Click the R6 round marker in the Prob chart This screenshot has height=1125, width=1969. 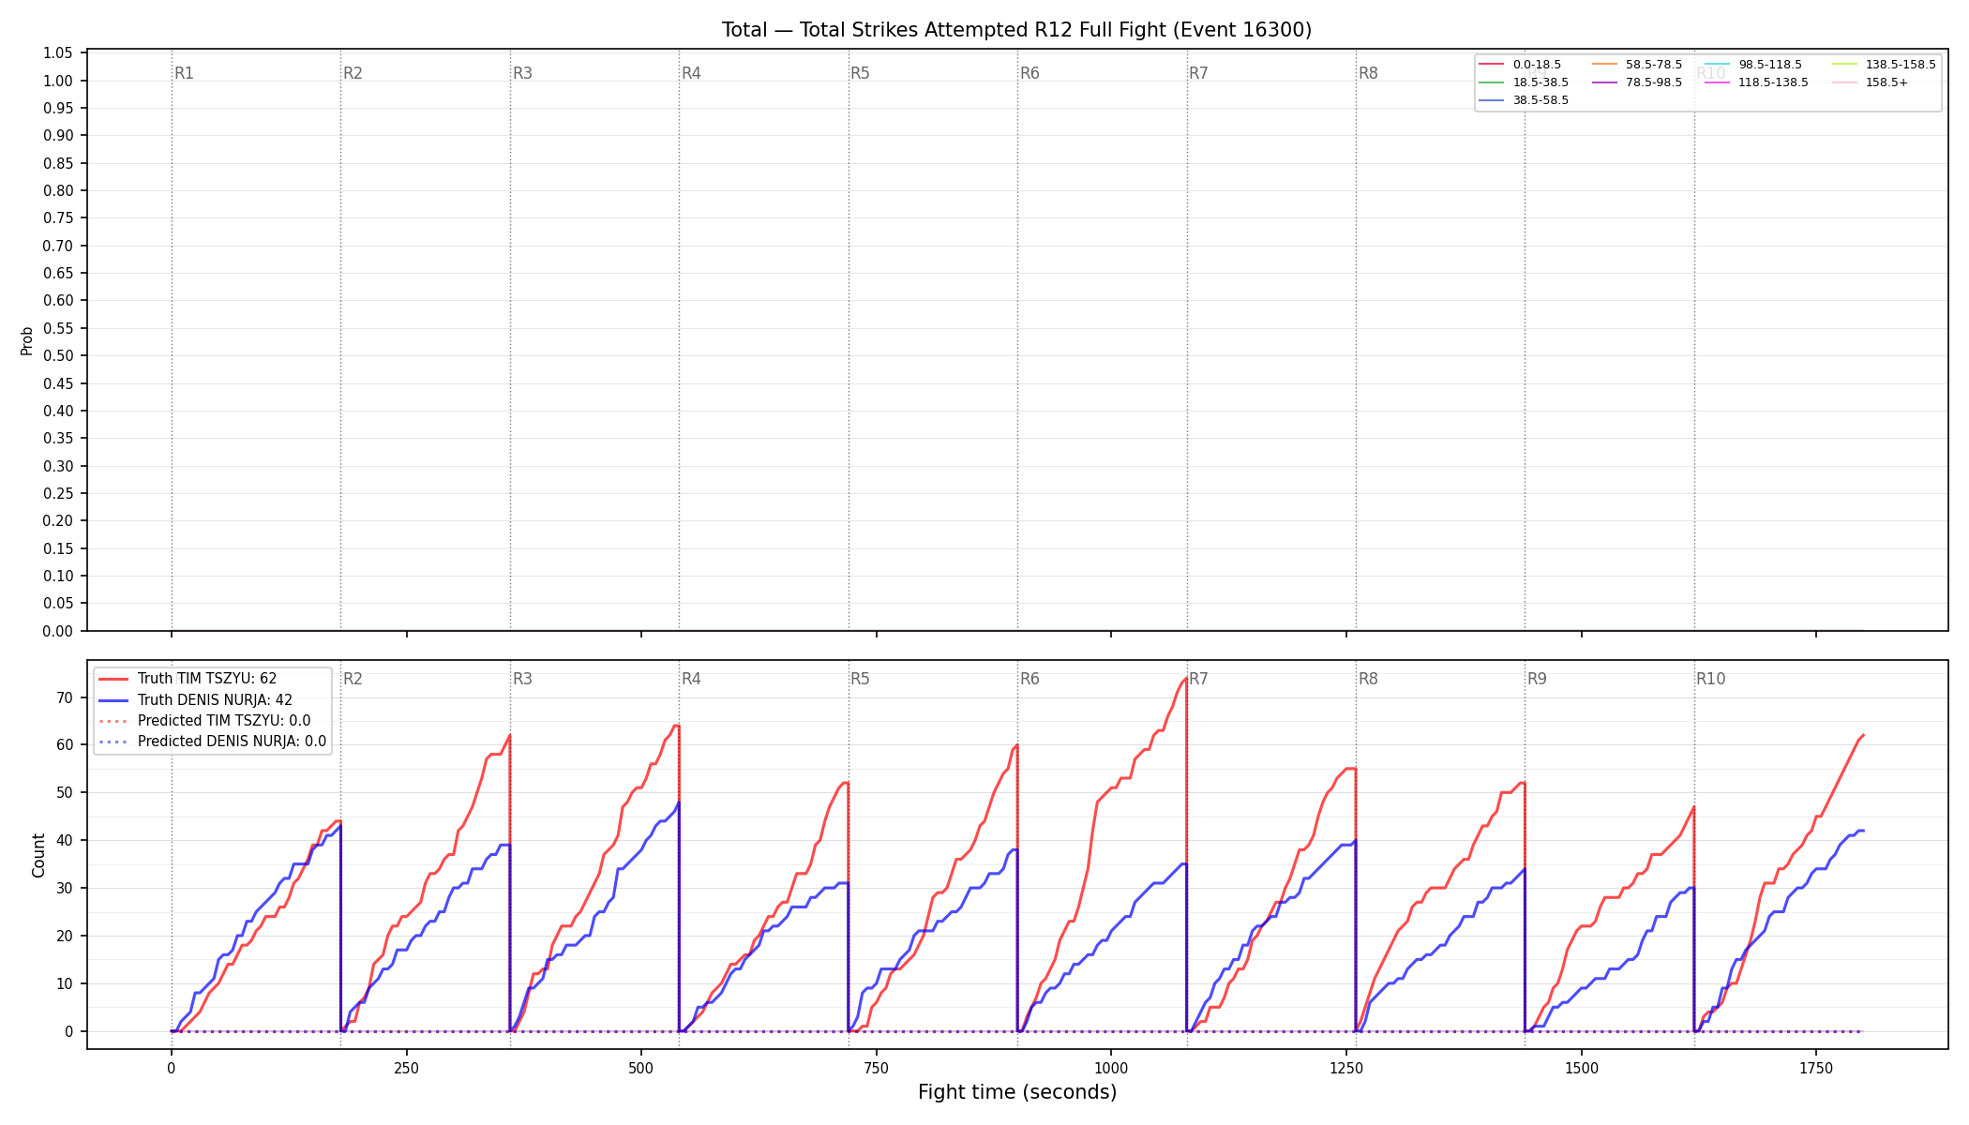pyautogui.click(x=1030, y=73)
